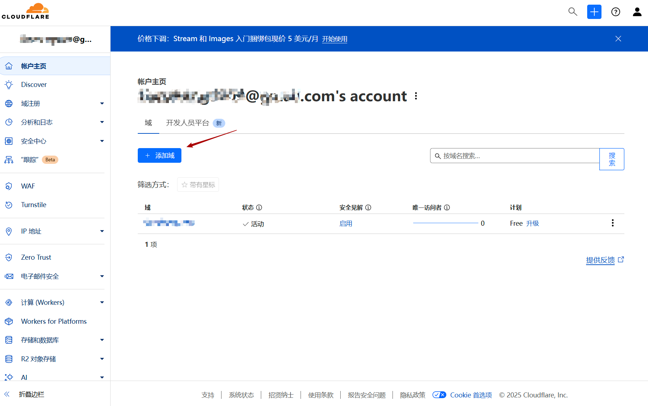Click the search magnifier icon in header

pyautogui.click(x=573, y=12)
